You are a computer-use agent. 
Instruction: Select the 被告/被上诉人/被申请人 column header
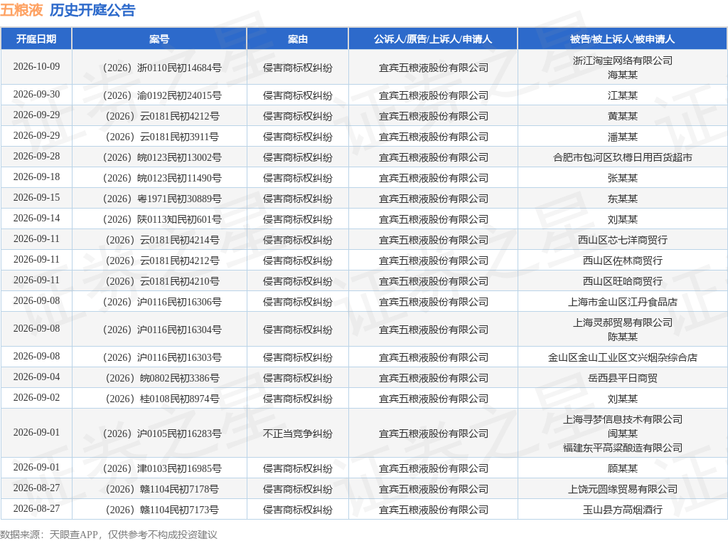[623, 39]
